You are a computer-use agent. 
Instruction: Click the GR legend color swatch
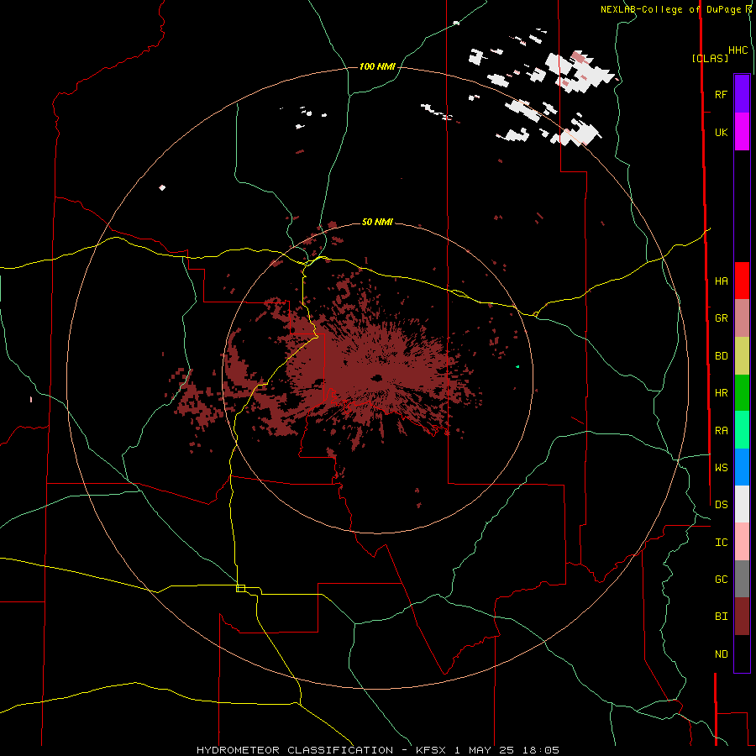click(x=742, y=318)
